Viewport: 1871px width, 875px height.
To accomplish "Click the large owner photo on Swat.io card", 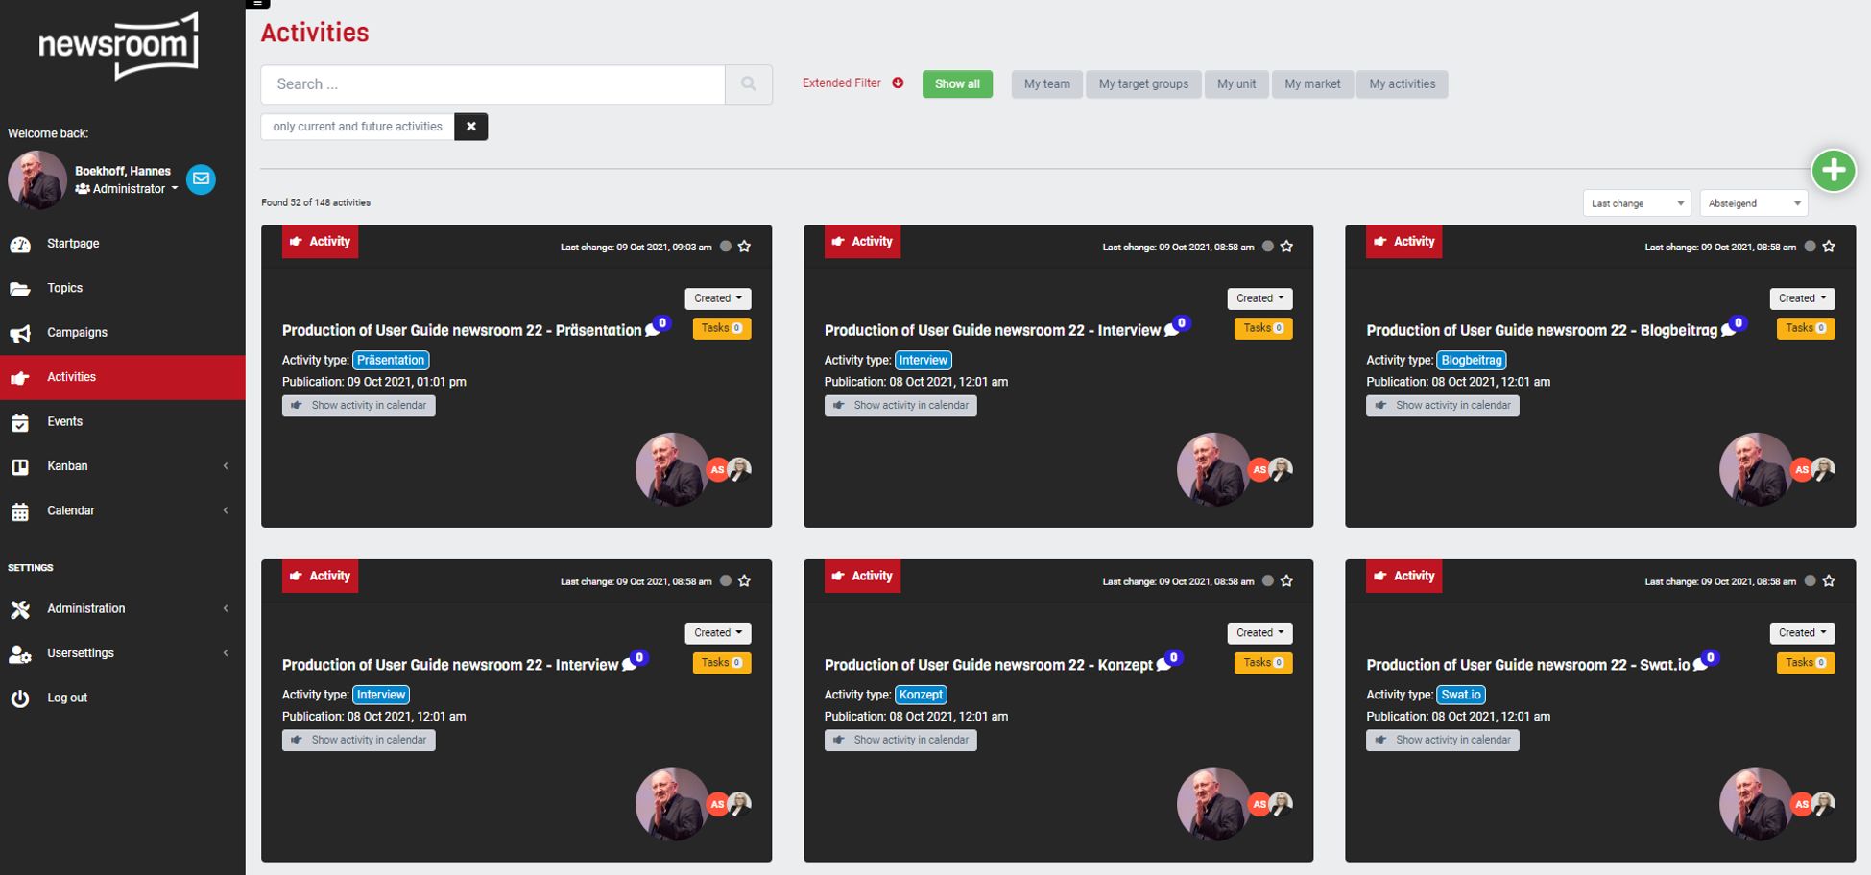I will 1756,804.
